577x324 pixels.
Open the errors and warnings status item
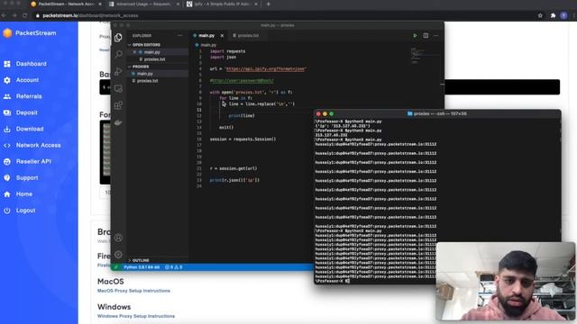174,267
